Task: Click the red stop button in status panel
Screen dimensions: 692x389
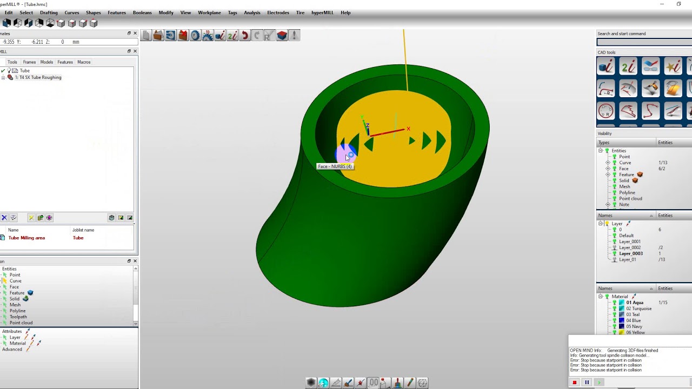Action: [x=574, y=383]
